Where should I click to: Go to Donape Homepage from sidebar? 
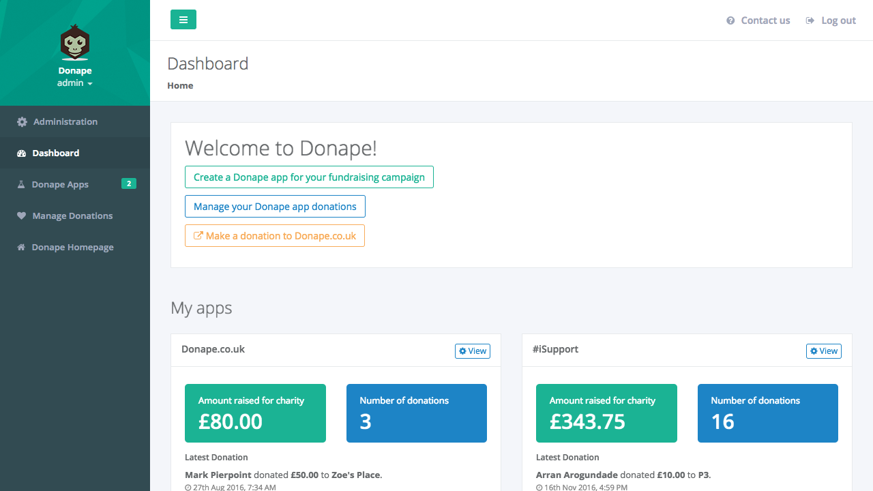[75, 247]
